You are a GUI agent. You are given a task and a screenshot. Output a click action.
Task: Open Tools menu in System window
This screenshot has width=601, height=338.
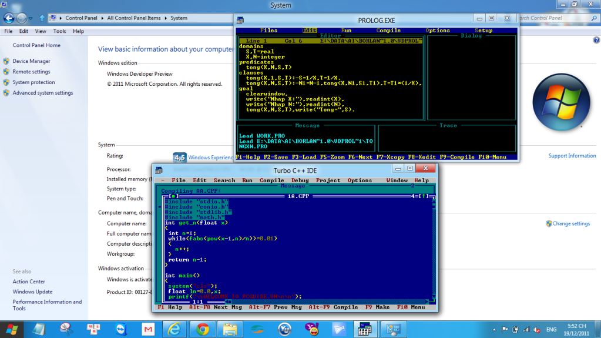59,31
